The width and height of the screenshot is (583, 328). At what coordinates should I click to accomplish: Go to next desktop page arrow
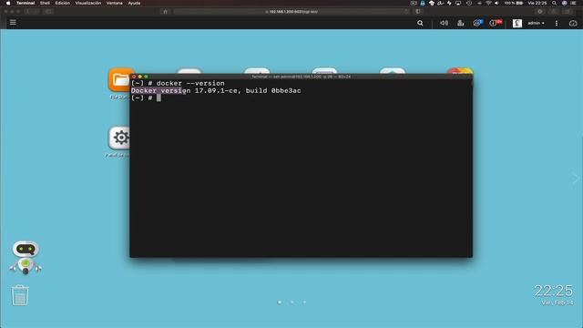point(577,179)
